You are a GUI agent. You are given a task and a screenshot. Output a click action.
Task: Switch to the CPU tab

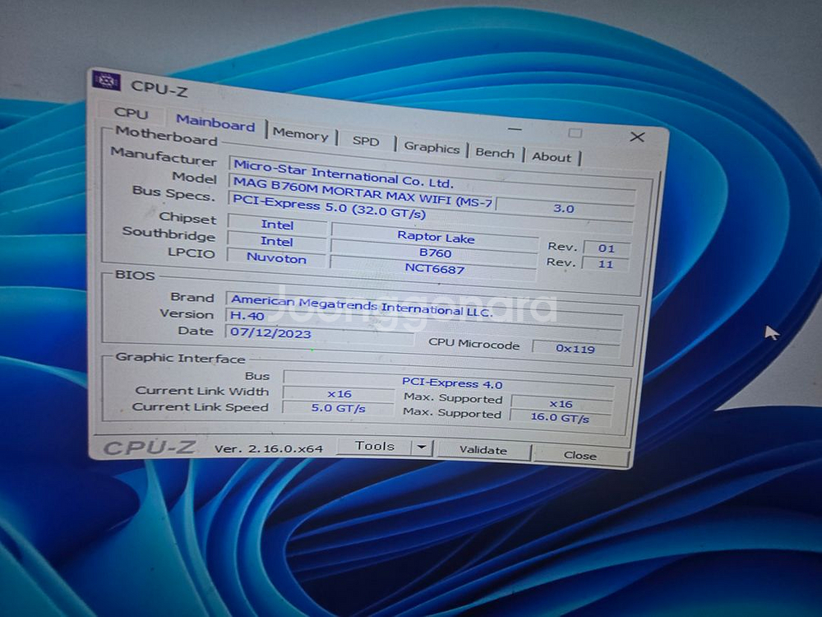coord(132,114)
